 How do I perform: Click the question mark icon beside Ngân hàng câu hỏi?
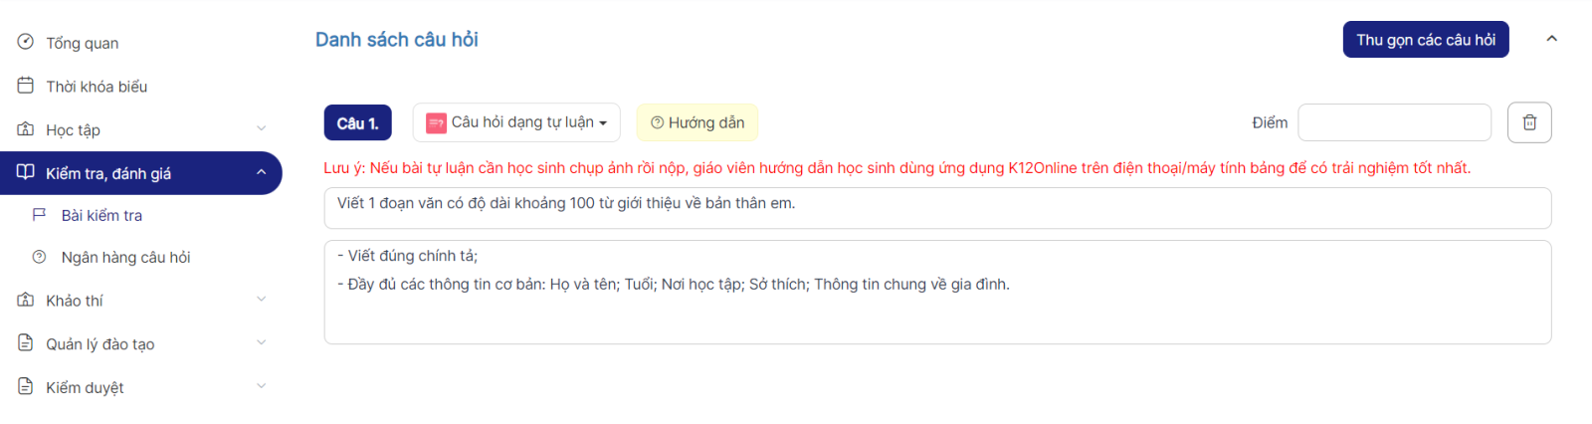[40, 257]
